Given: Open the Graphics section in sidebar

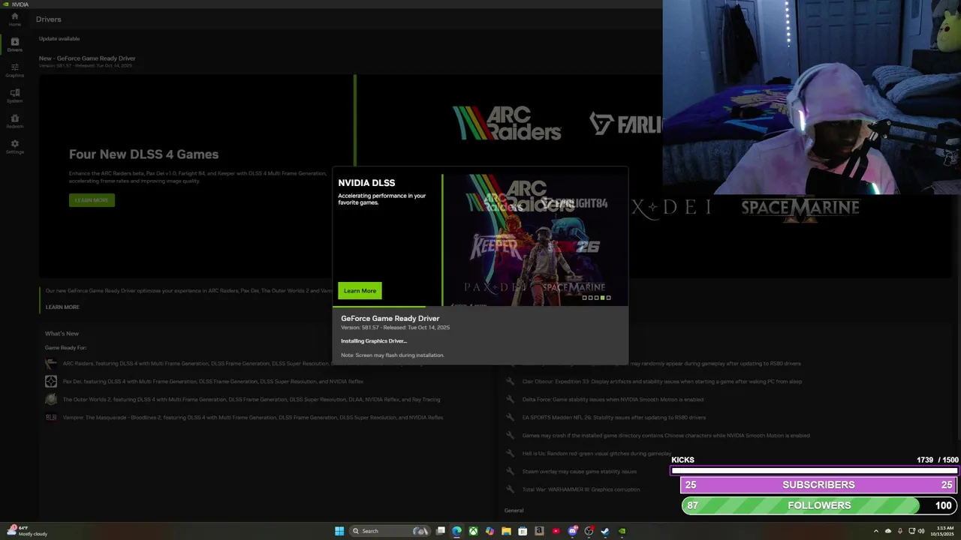Looking at the screenshot, I should 14,70.
